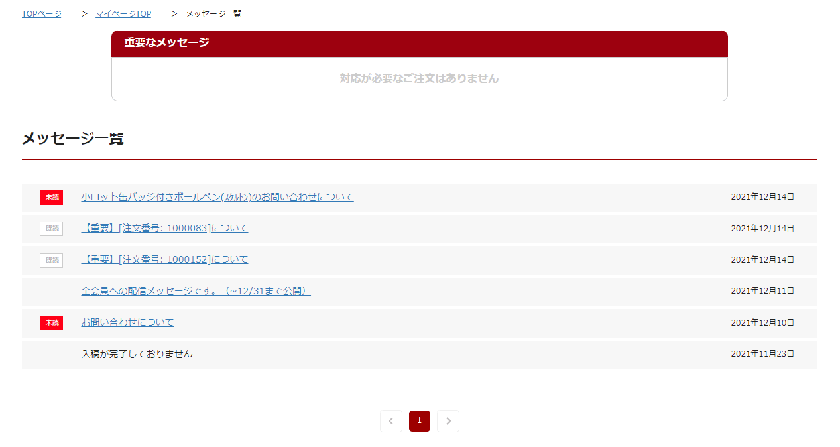Image resolution: width=840 pixels, height=447 pixels.
Task: Select page 1 in the pagination
Action: click(x=419, y=421)
